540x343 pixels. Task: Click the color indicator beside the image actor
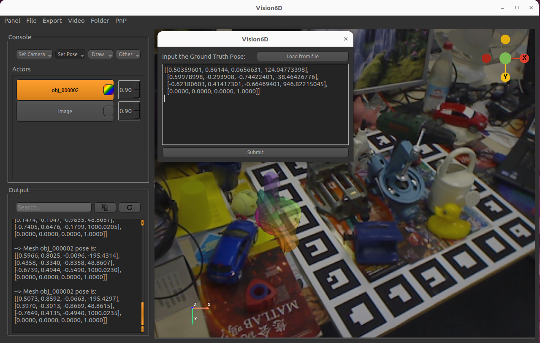[x=108, y=111]
